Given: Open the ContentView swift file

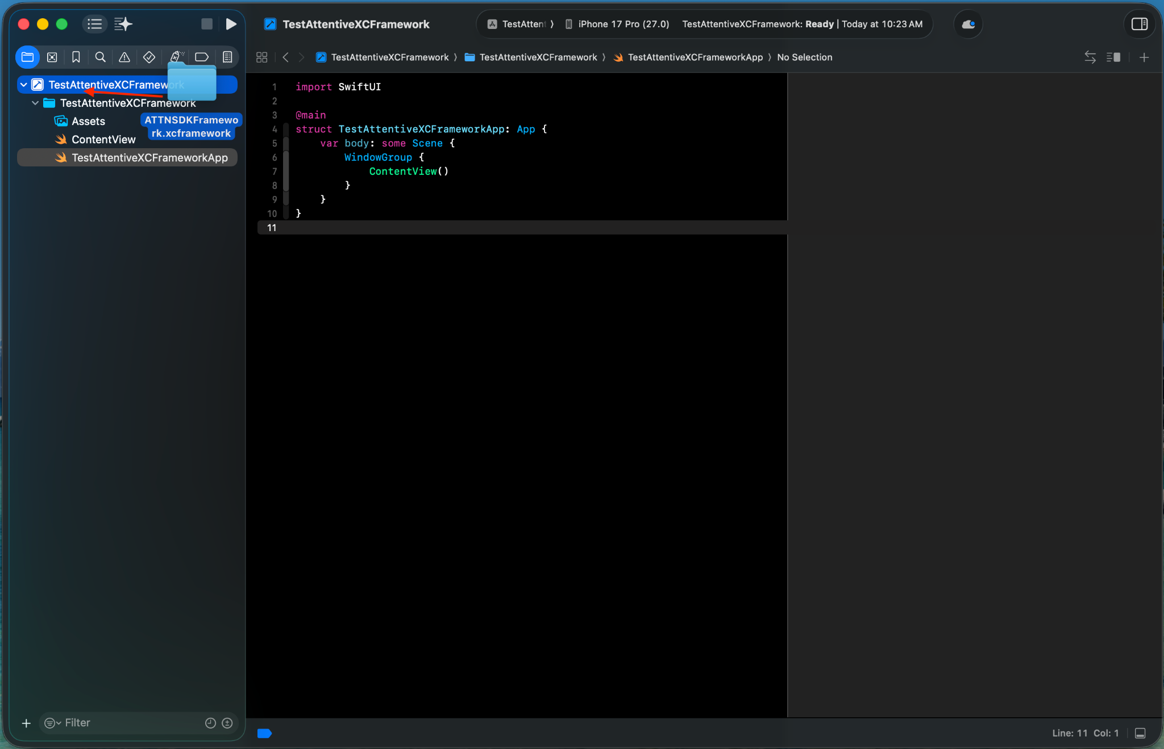Looking at the screenshot, I should pos(103,139).
